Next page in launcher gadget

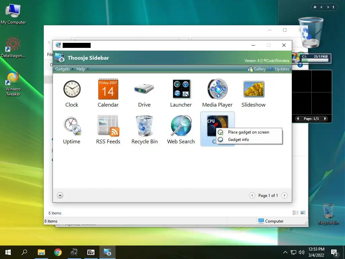tap(325, 118)
